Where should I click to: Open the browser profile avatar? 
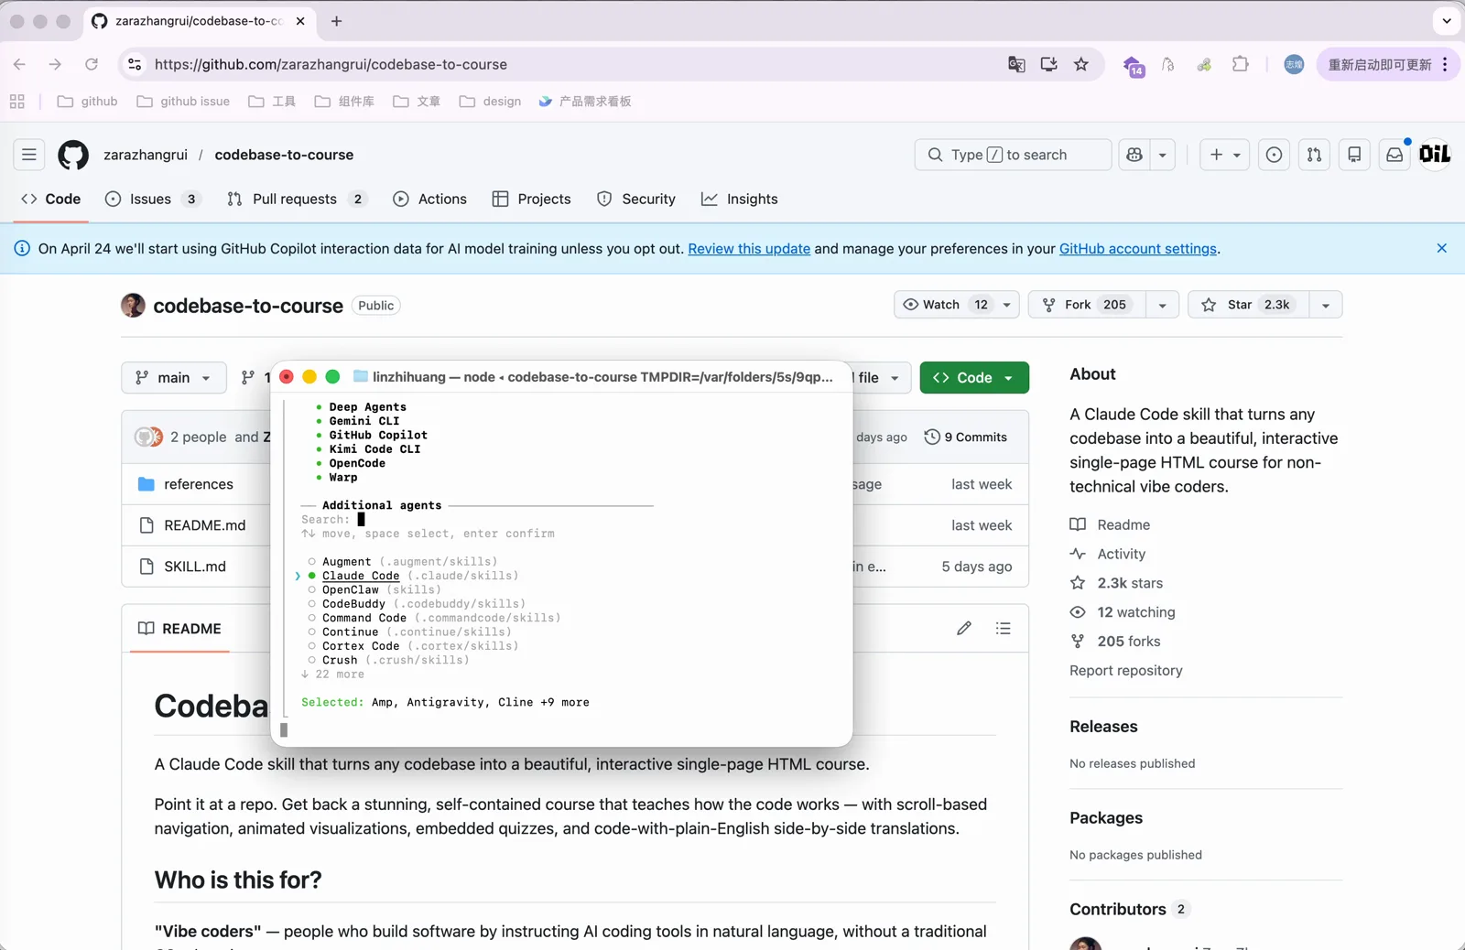(x=1294, y=64)
